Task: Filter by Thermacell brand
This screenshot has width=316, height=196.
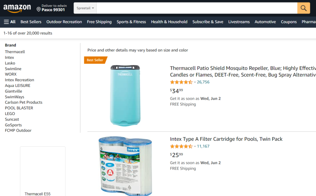Action: coord(15,52)
